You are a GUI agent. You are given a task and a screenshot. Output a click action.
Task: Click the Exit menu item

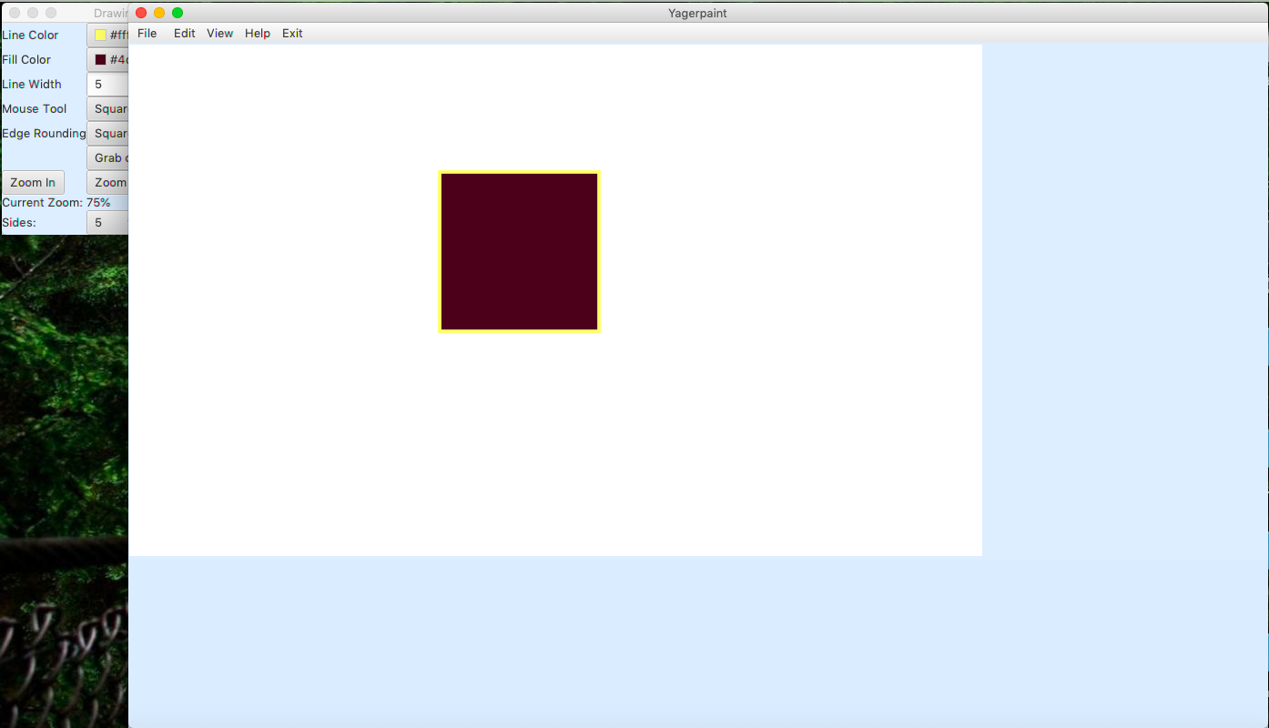pos(292,34)
